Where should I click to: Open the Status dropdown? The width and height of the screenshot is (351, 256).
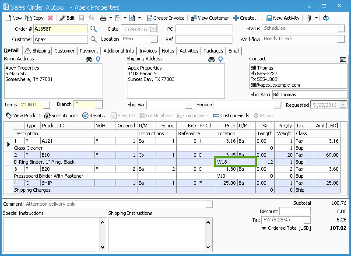341,28
